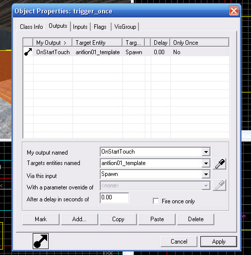Click the Paste button
Image resolution: width=251 pixels, height=255 pixels.
[157, 219]
